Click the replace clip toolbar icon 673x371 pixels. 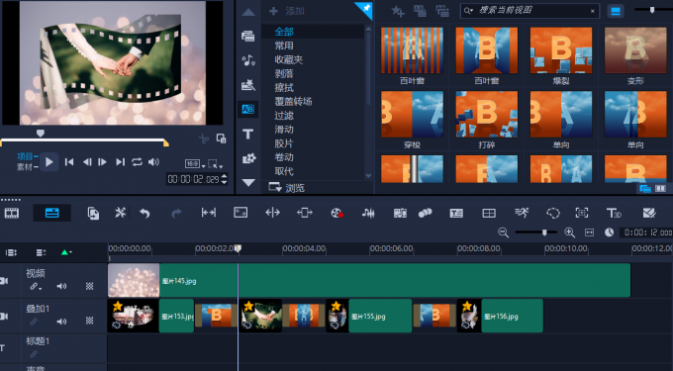pyautogui.click(x=93, y=213)
